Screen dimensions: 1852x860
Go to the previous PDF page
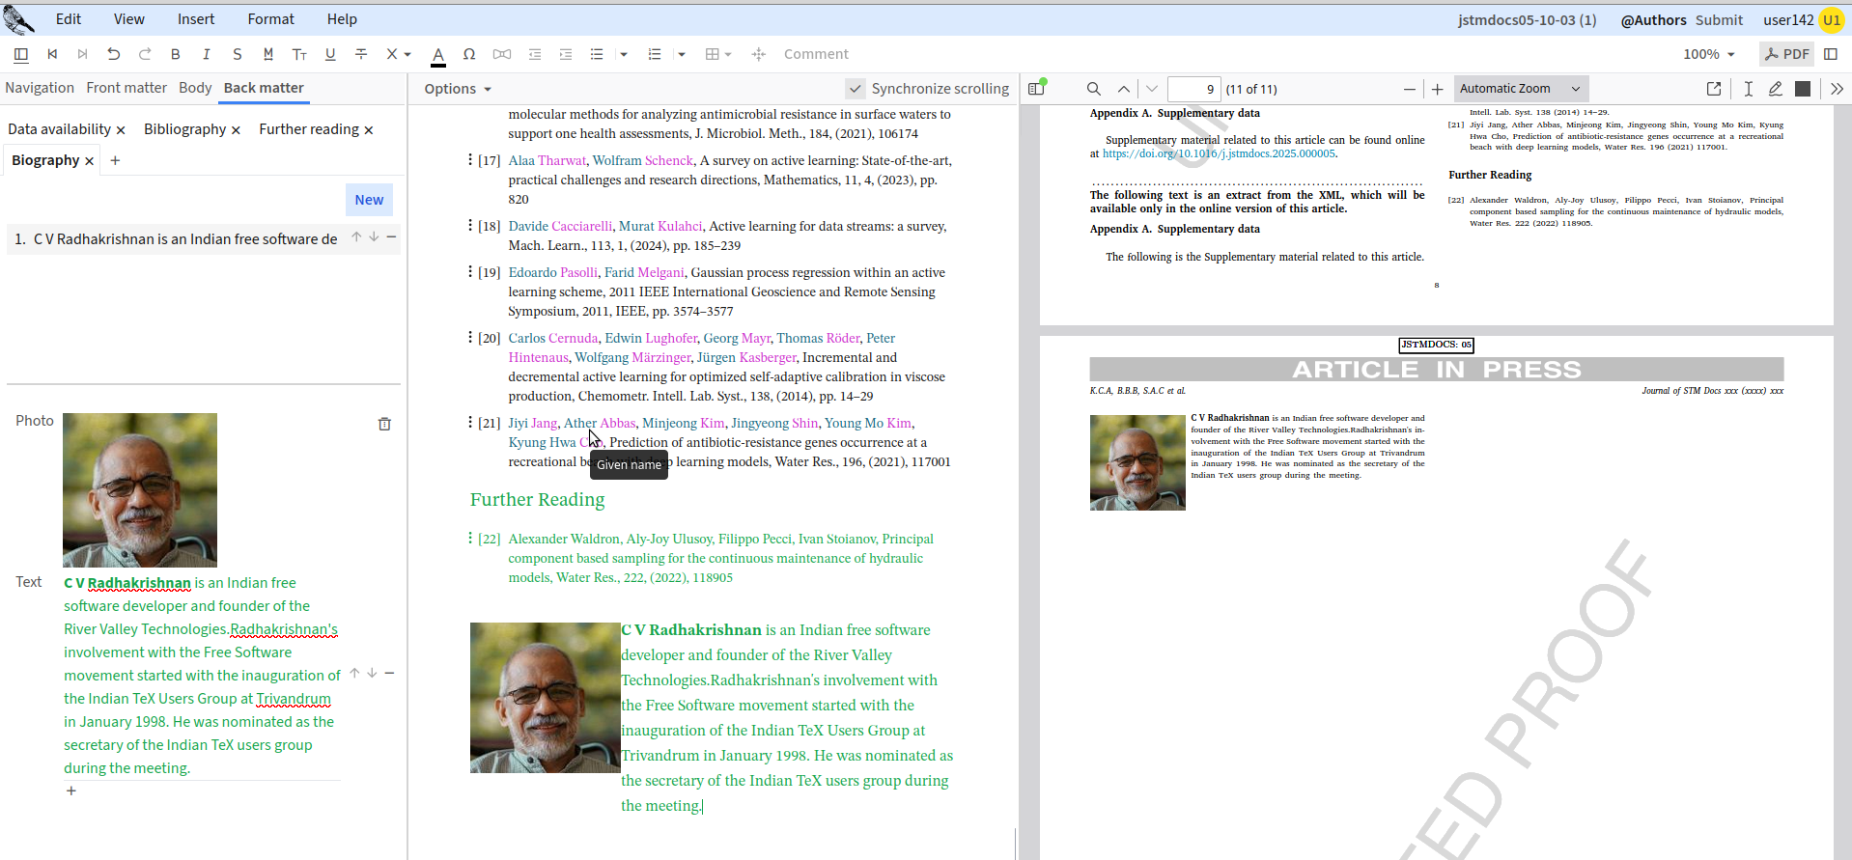pos(1124,89)
